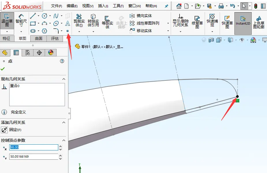Collapse the Add Relations (添加几何关系) section
The width and height of the screenshot is (267, 173).
[x=64, y=122]
